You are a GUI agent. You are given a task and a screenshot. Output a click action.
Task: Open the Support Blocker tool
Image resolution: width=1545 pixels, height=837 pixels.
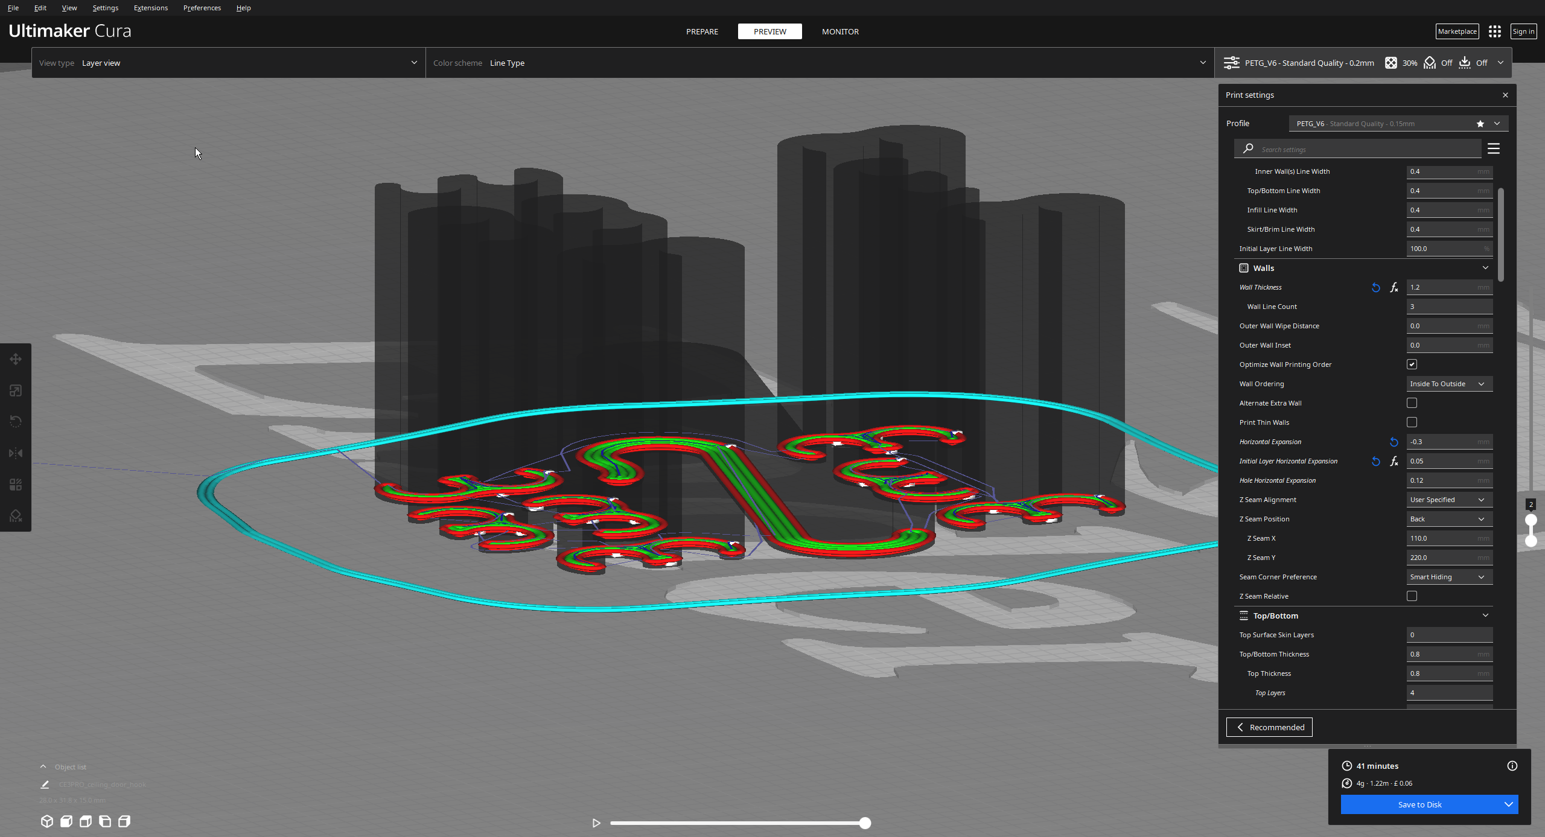click(16, 515)
